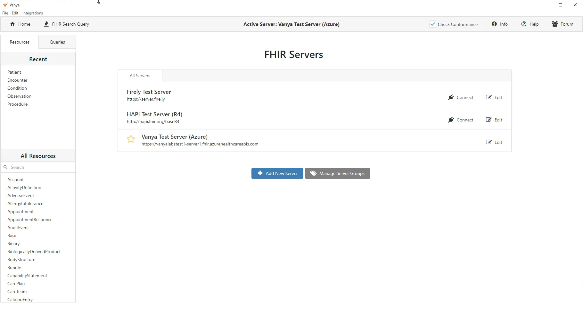
Task: Open the Forum icon
Action: [554, 24]
